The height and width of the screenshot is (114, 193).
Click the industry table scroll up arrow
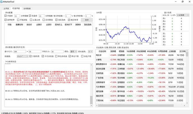click(187, 51)
